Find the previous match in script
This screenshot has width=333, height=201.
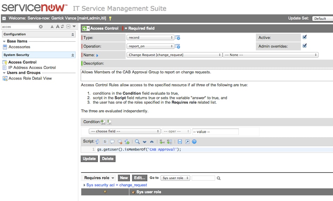[x=152, y=142]
